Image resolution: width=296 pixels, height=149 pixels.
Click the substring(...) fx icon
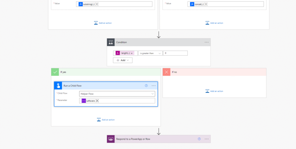(x=81, y=4)
